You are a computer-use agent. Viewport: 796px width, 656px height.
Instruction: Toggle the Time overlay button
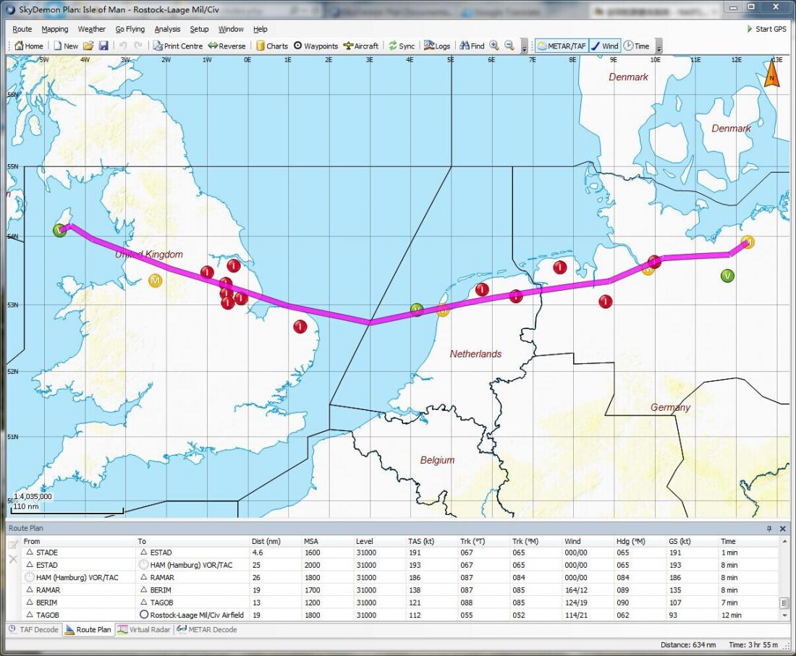pyautogui.click(x=636, y=46)
